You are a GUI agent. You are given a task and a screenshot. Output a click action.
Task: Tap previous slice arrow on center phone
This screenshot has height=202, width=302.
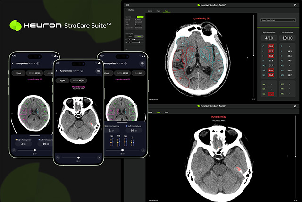58,157
